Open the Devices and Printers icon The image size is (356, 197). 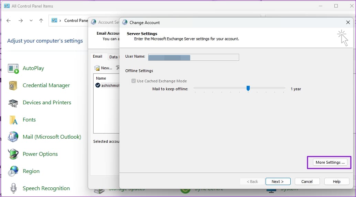pos(13,103)
